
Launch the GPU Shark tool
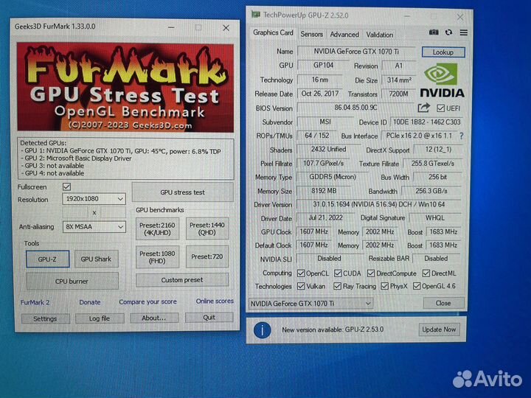96,259
